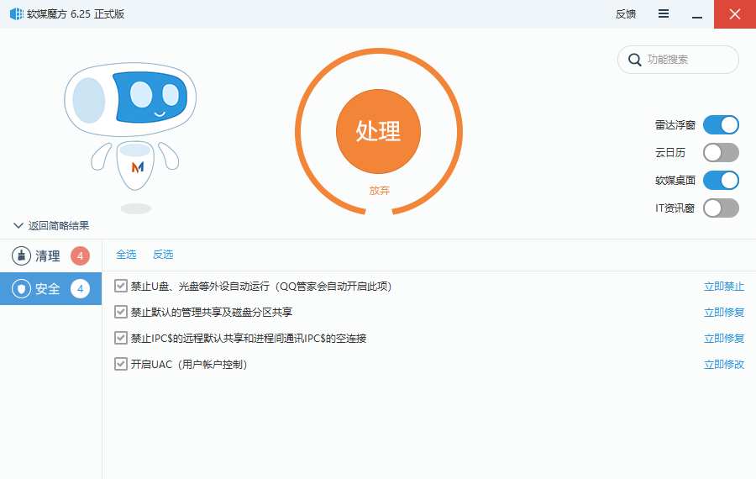This screenshot has height=479, width=756.
Task: Click 立即修复 for IPC$ item
Action: 724,339
